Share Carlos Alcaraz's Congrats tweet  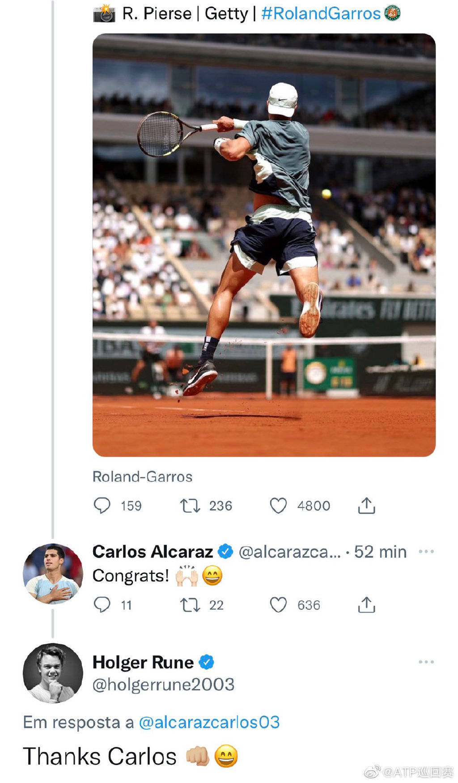coord(366,605)
